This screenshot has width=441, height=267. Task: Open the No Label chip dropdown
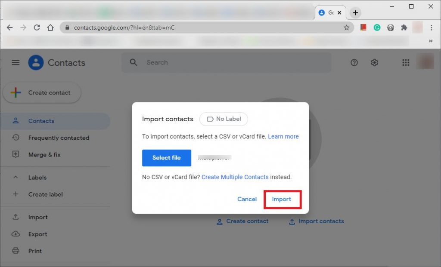[x=224, y=119]
